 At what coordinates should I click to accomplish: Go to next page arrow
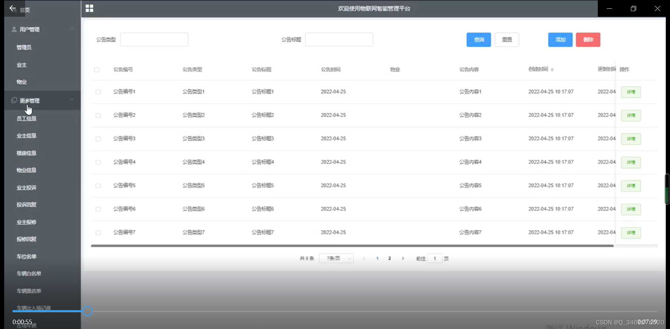(x=403, y=258)
